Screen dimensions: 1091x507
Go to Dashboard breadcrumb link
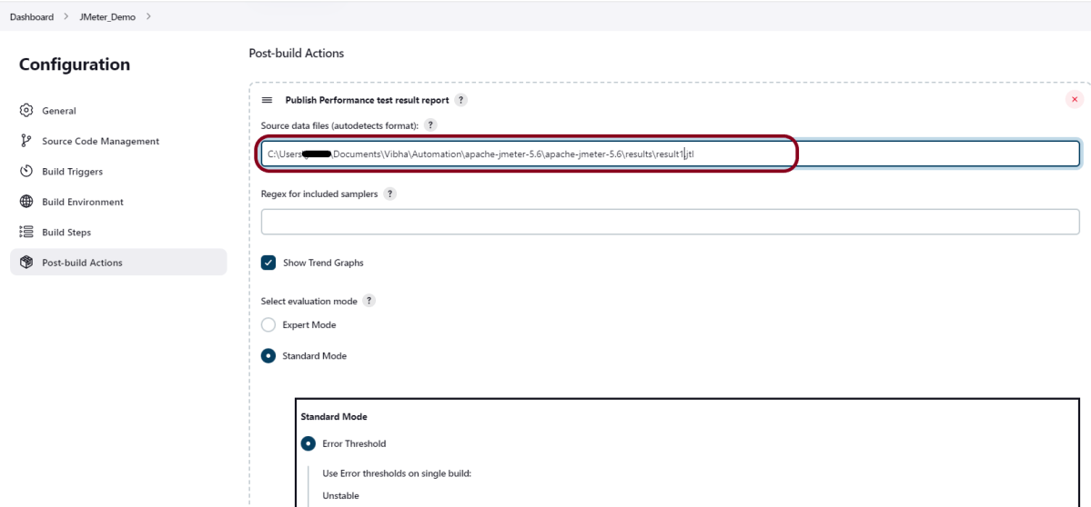coord(32,17)
